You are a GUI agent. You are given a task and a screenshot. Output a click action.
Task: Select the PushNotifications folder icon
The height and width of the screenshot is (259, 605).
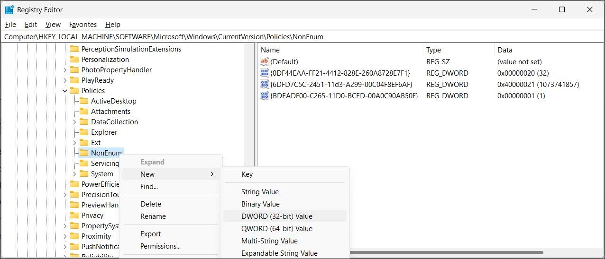[74, 246]
